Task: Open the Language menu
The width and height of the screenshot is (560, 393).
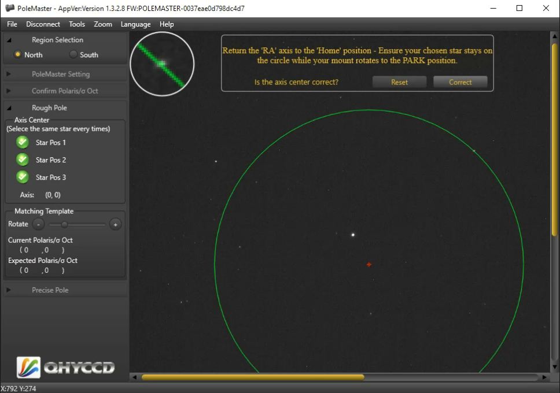Action: (135, 24)
